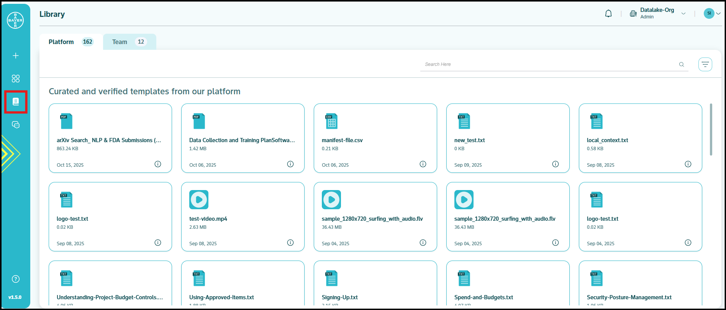
Task: Click the plus icon in sidebar
Action: (16, 56)
